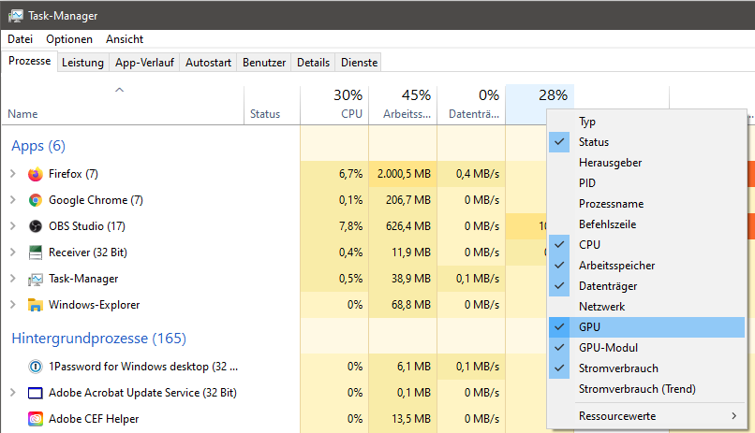Click the Google Chrome process icon

point(36,200)
